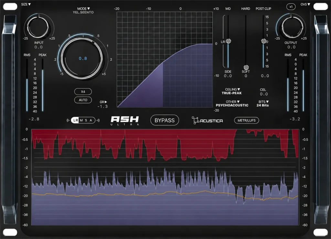331x239 pixels.
Task: Select M channel mode
Action: tap(81, 120)
